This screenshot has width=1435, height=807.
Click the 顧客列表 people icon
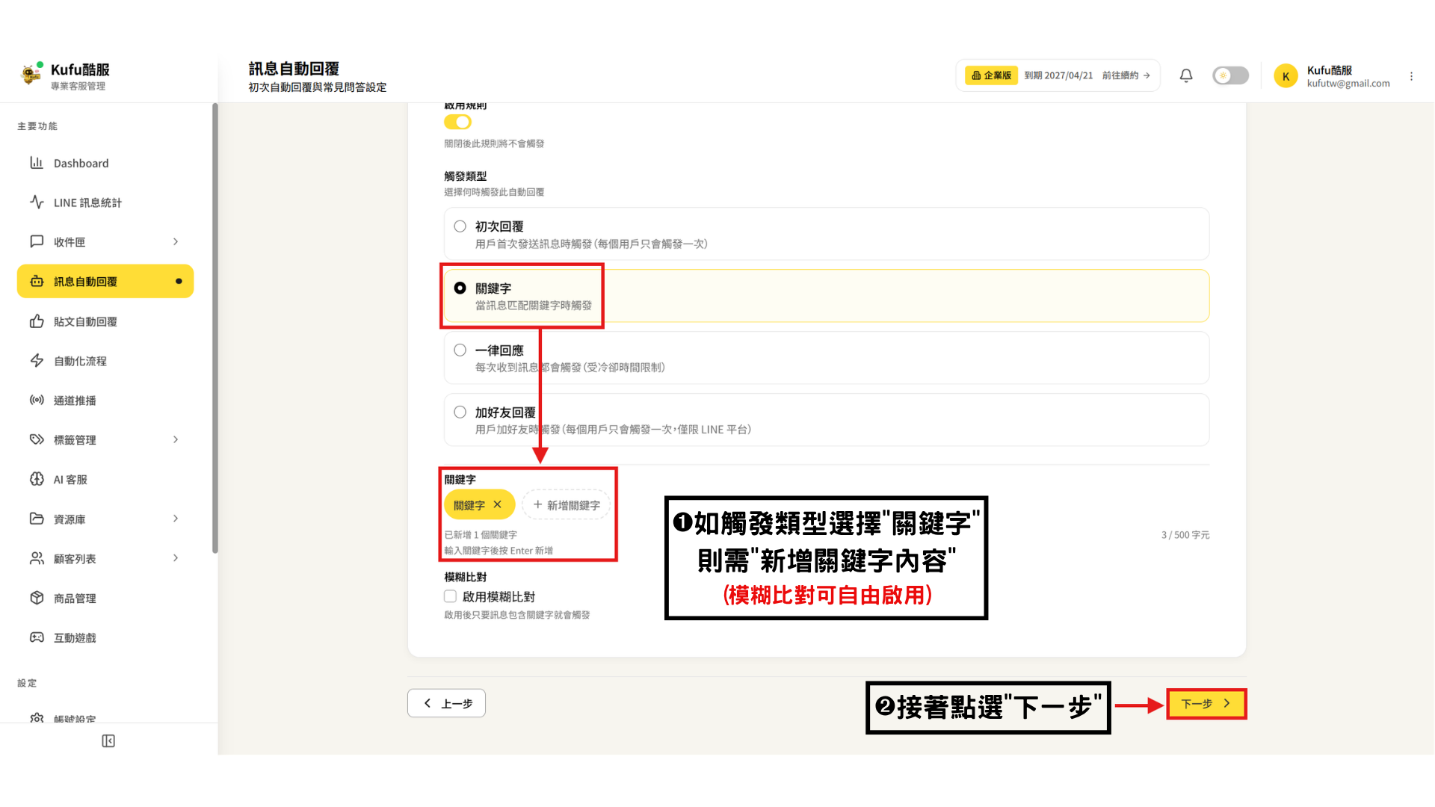click(x=37, y=558)
